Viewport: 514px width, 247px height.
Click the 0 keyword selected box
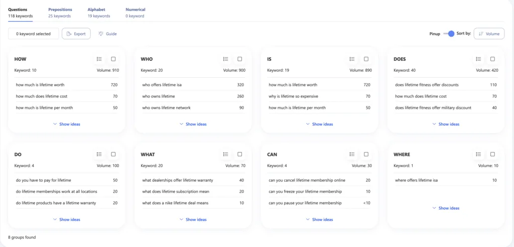coord(34,34)
